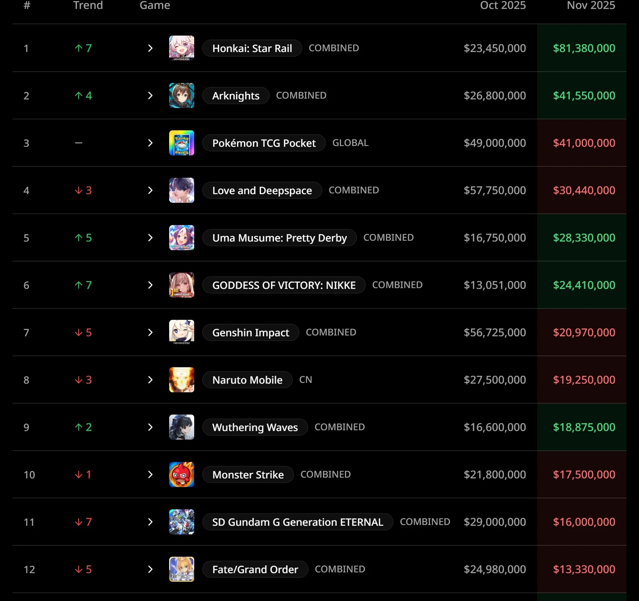Click the Oct 2025 column header
Screen dimensions: 639x601
tap(503, 5)
